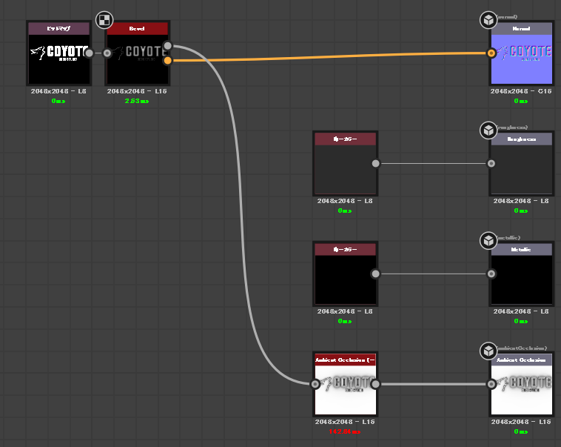Select dark gray uniform color node thumbnail

coord(345,170)
